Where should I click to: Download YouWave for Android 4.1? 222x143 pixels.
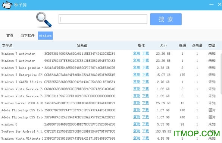[146, 131]
